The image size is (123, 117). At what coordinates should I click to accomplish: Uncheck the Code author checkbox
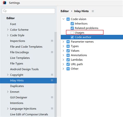pyautogui.click(x=72, y=37)
